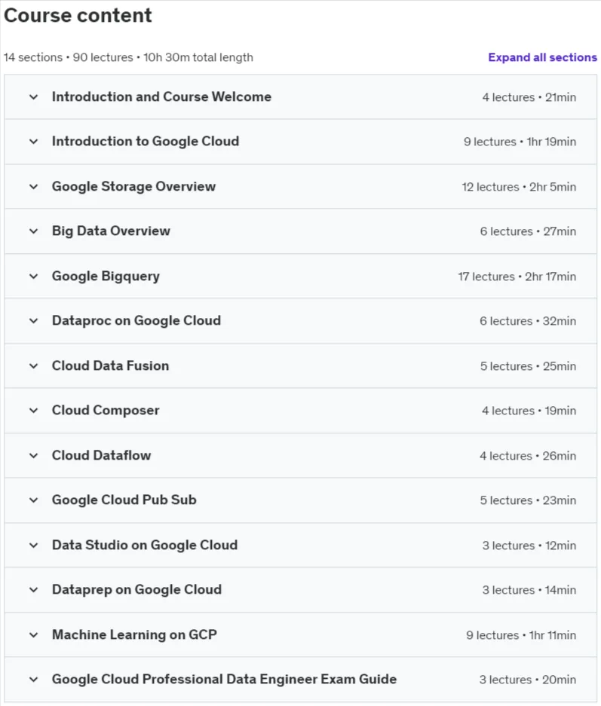Click the '3 lectures • 14min' text
Screen dimensions: 601x706
(x=529, y=590)
